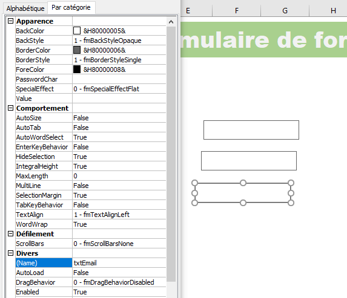
Task: Collapse the Apparence category
Action: tap(10, 21)
